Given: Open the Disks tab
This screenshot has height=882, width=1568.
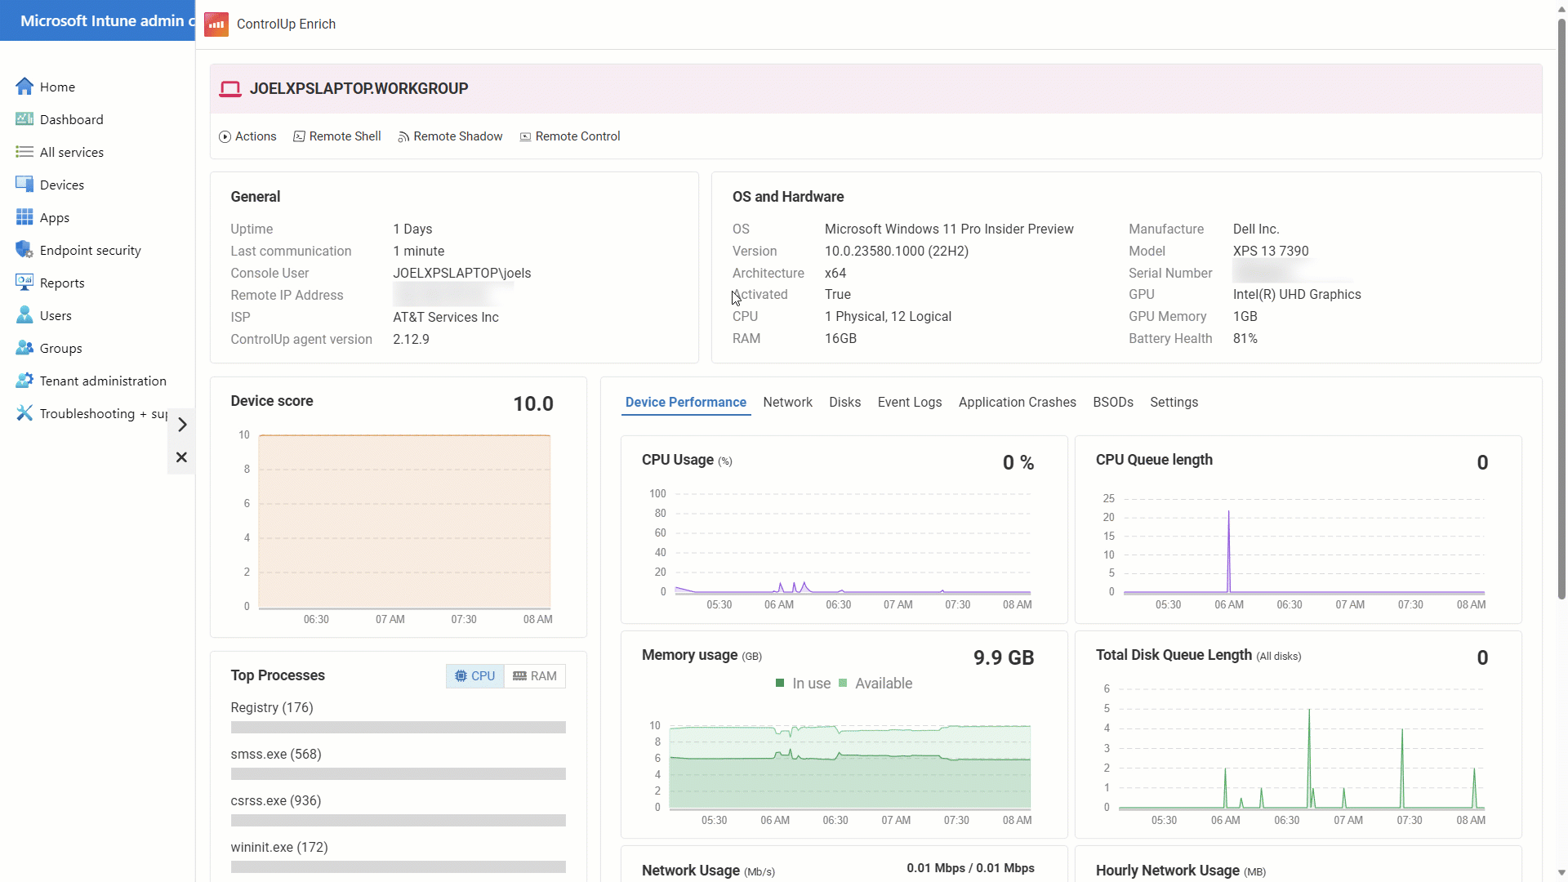Looking at the screenshot, I should (x=844, y=403).
